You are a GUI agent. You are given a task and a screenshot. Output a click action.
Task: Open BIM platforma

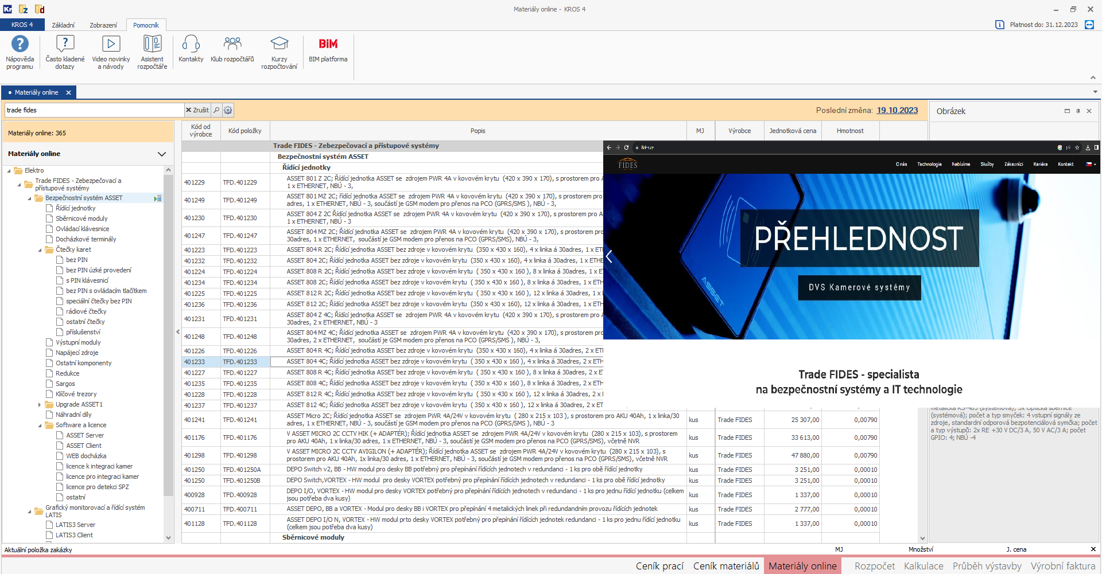coord(328,49)
